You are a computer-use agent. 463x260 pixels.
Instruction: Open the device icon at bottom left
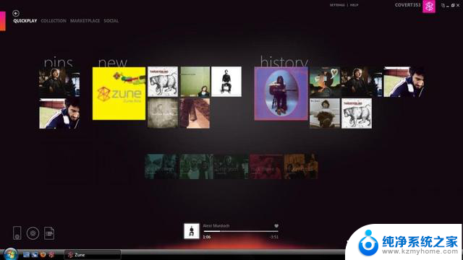[x=17, y=233]
